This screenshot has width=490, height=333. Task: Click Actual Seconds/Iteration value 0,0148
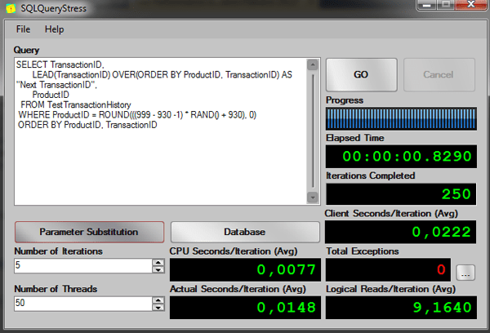click(x=286, y=308)
